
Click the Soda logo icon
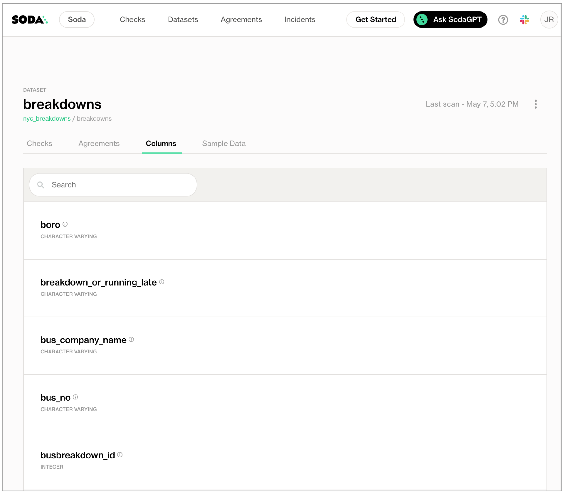coord(30,20)
